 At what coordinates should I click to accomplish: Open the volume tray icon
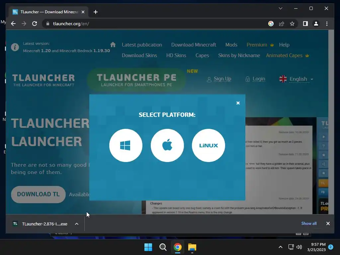click(x=299, y=247)
